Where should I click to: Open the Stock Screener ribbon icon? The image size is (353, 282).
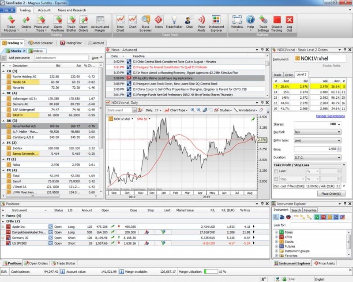(146, 24)
